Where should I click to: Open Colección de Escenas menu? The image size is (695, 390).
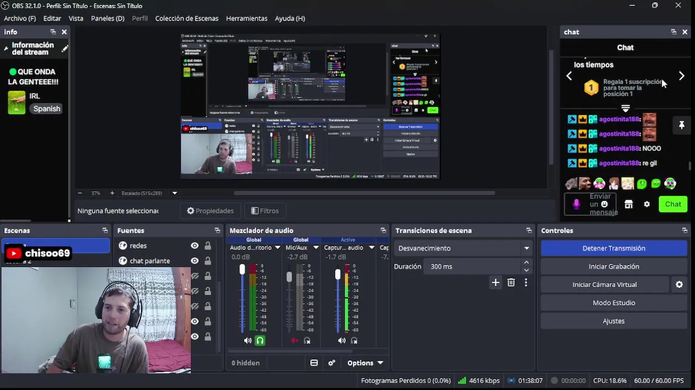click(x=187, y=18)
